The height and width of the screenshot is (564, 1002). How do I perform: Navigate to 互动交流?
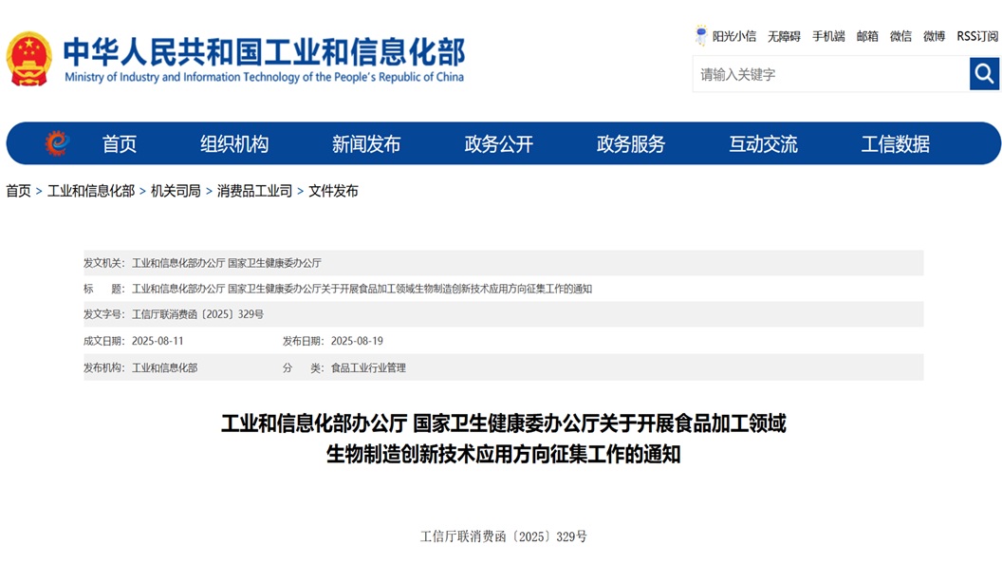(763, 144)
